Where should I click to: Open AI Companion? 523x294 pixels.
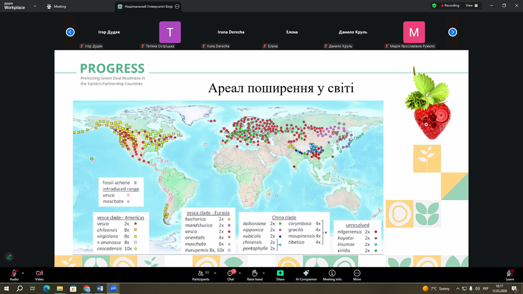(306, 274)
